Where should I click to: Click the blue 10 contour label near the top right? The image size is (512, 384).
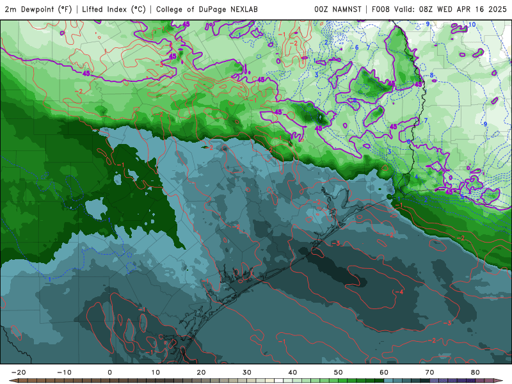pos(472,24)
